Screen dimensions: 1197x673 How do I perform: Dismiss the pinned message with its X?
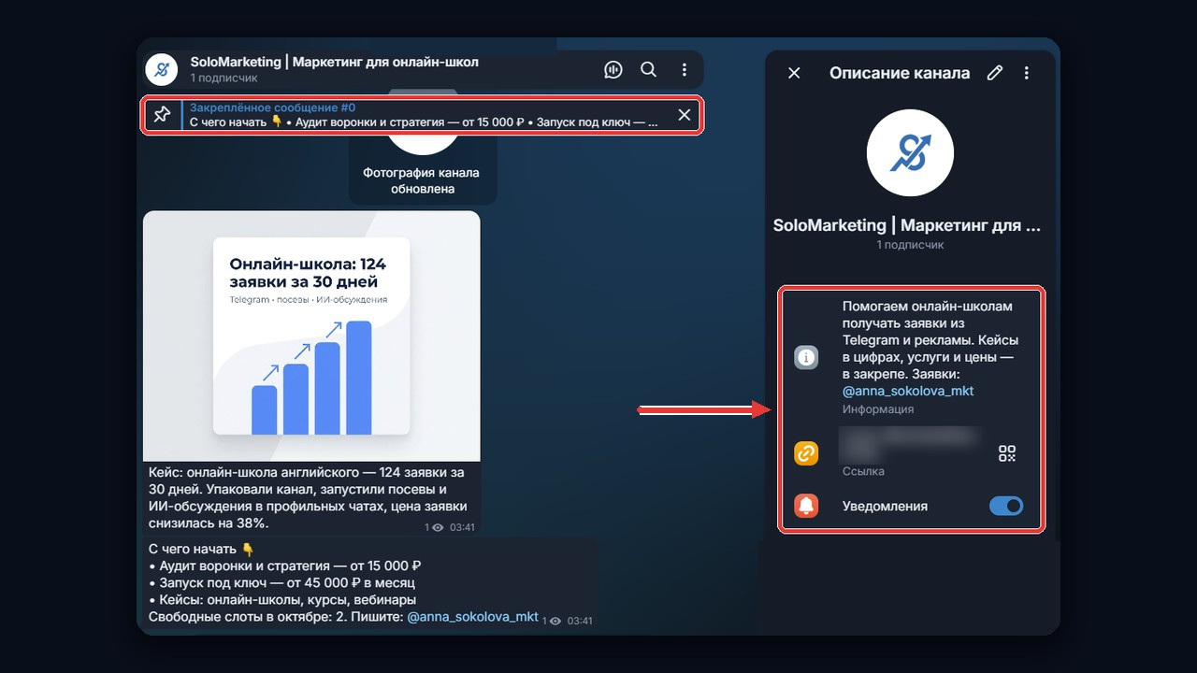[x=685, y=115]
